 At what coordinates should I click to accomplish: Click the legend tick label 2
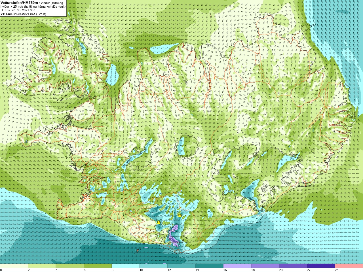pyautogui.click(x=29, y=270)
